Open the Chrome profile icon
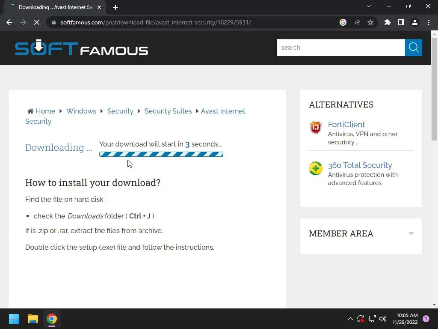The width and height of the screenshot is (438, 329). click(415, 22)
